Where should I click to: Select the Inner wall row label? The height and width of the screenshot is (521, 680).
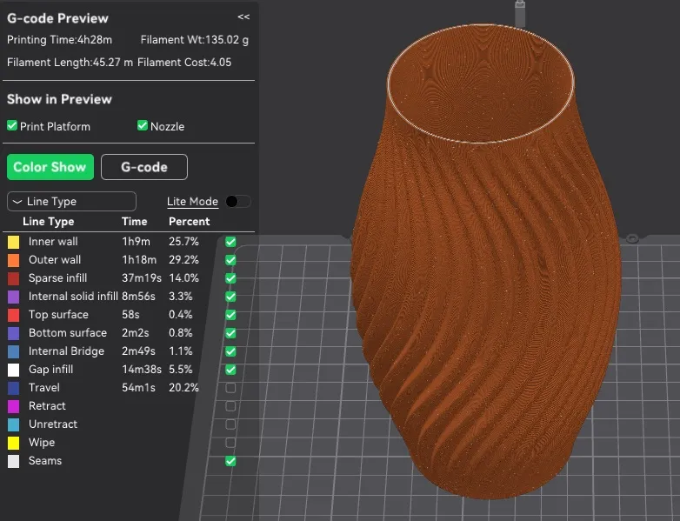click(x=53, y=242)
